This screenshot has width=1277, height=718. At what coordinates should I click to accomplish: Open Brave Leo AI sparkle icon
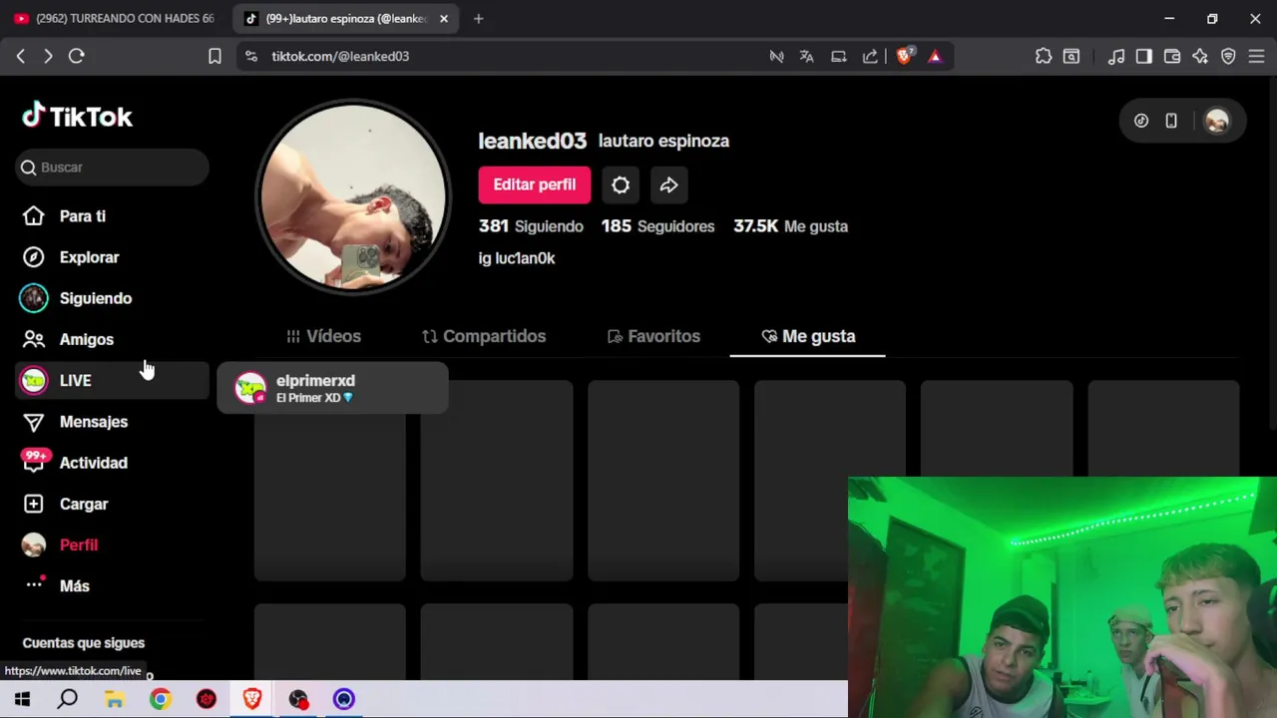click(1200, 56)
